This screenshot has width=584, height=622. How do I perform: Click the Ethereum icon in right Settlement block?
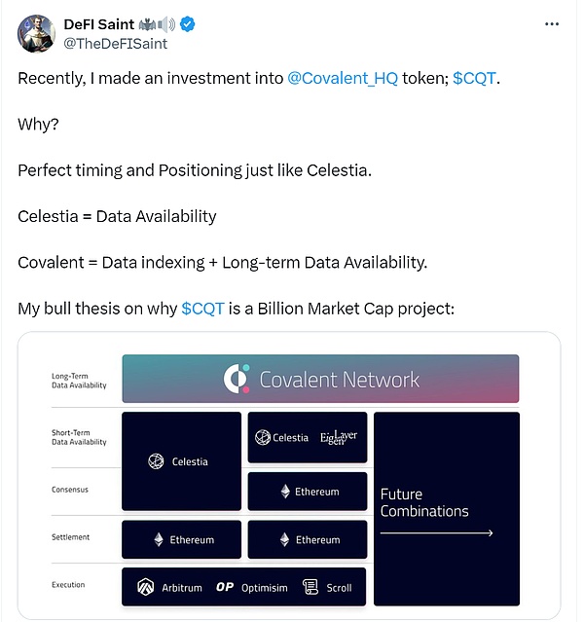[285, 539]
